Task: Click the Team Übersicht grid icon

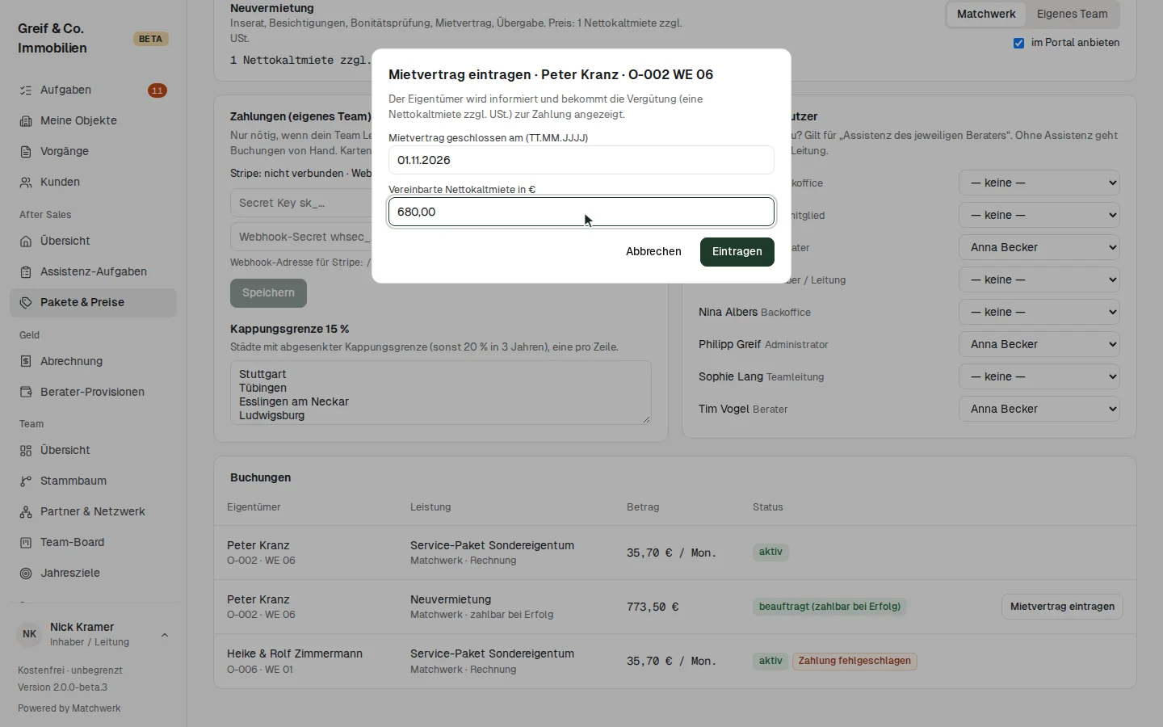Action: click(x=26, y=451)
